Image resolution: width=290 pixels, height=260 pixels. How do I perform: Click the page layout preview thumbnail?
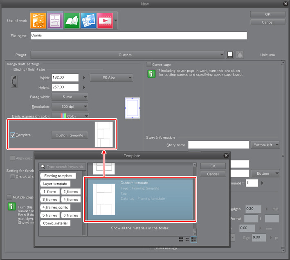click(x=132, y=108)
